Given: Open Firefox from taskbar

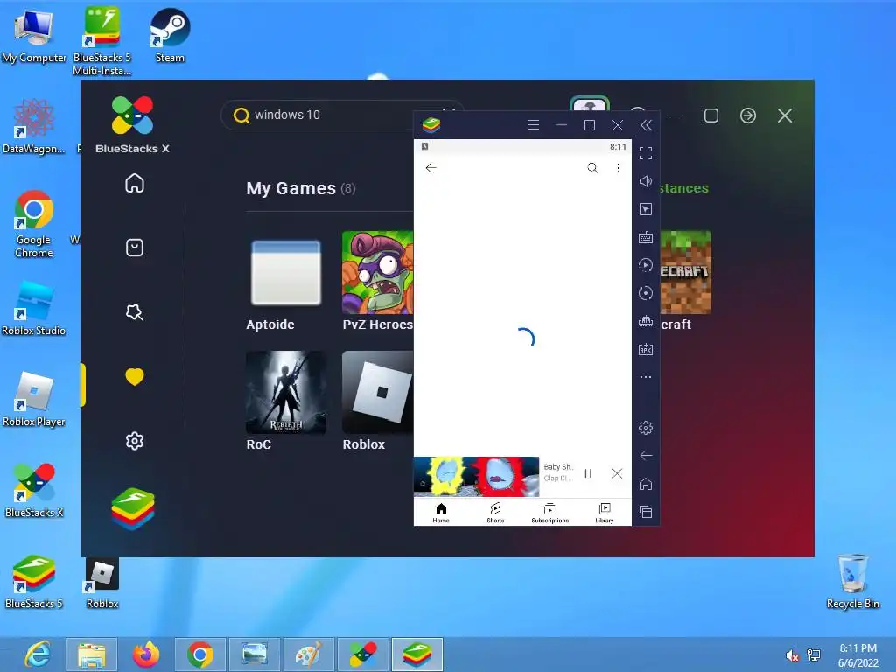Looking at the screenshot, I should coord(146,654).
